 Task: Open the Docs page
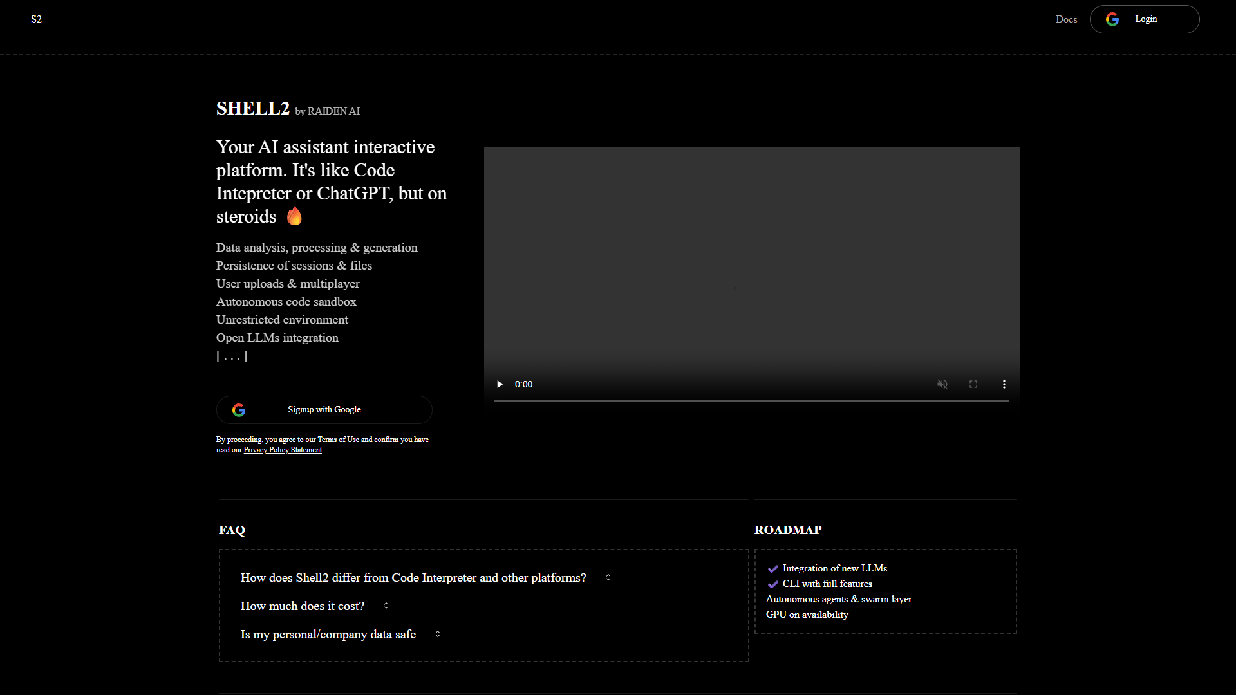pyautogui.click(x=1066, y=19)
